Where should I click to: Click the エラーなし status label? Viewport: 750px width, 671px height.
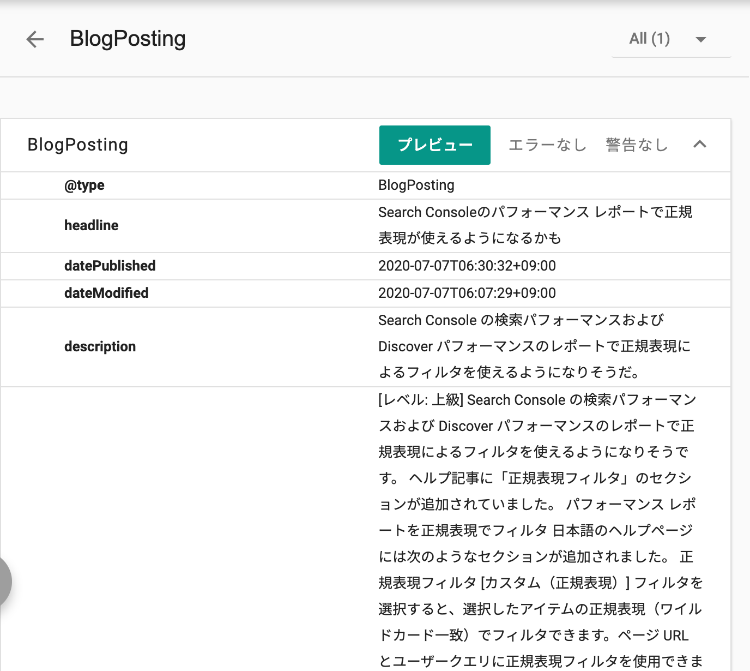(547, 145)
